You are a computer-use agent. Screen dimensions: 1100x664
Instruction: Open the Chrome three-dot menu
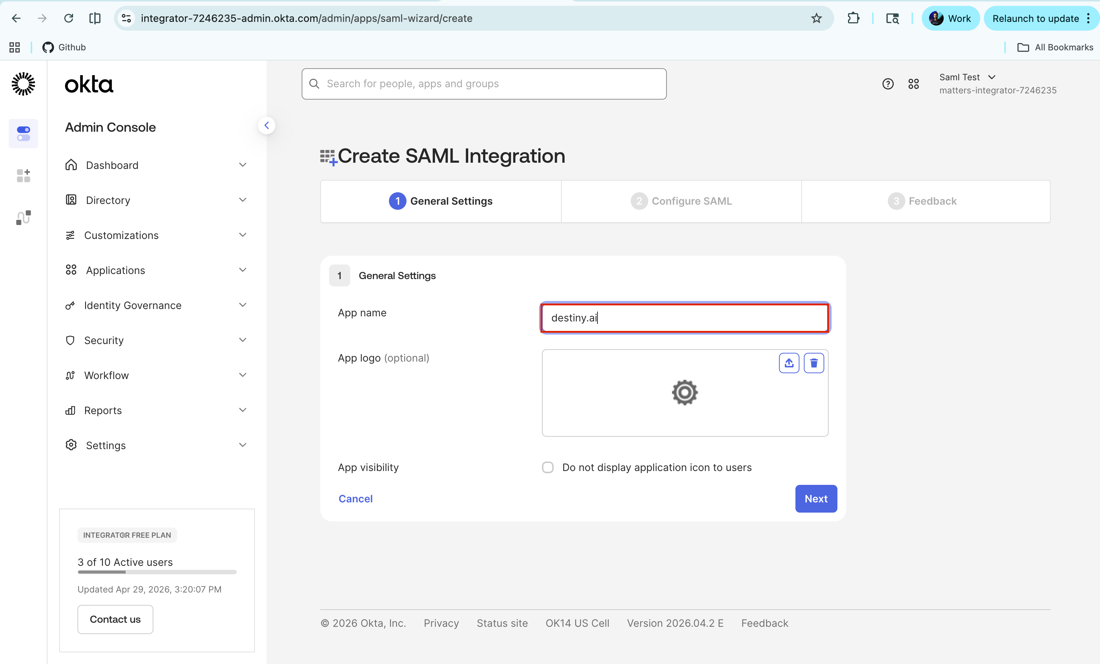[x=1088, y=18]
